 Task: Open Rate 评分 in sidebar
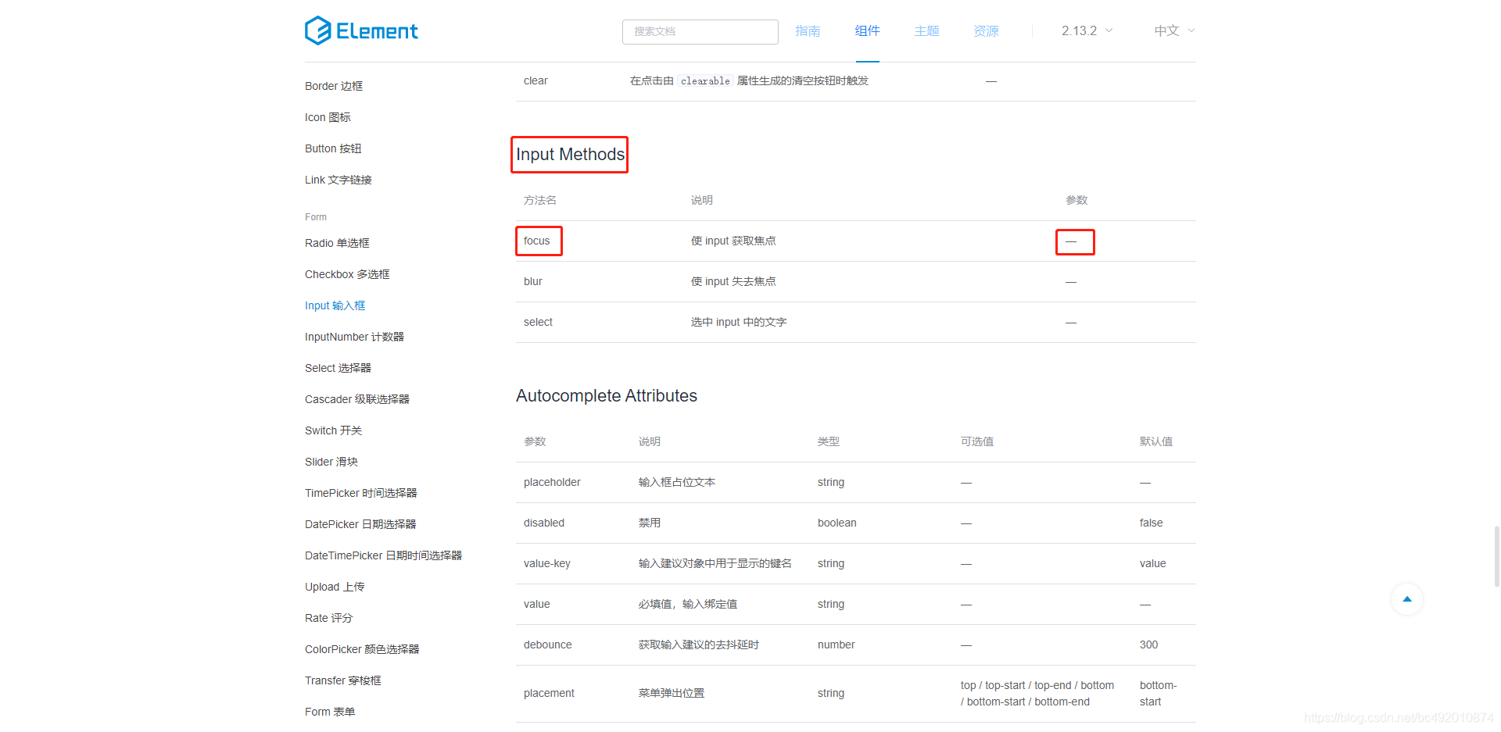tap(328, 618)
